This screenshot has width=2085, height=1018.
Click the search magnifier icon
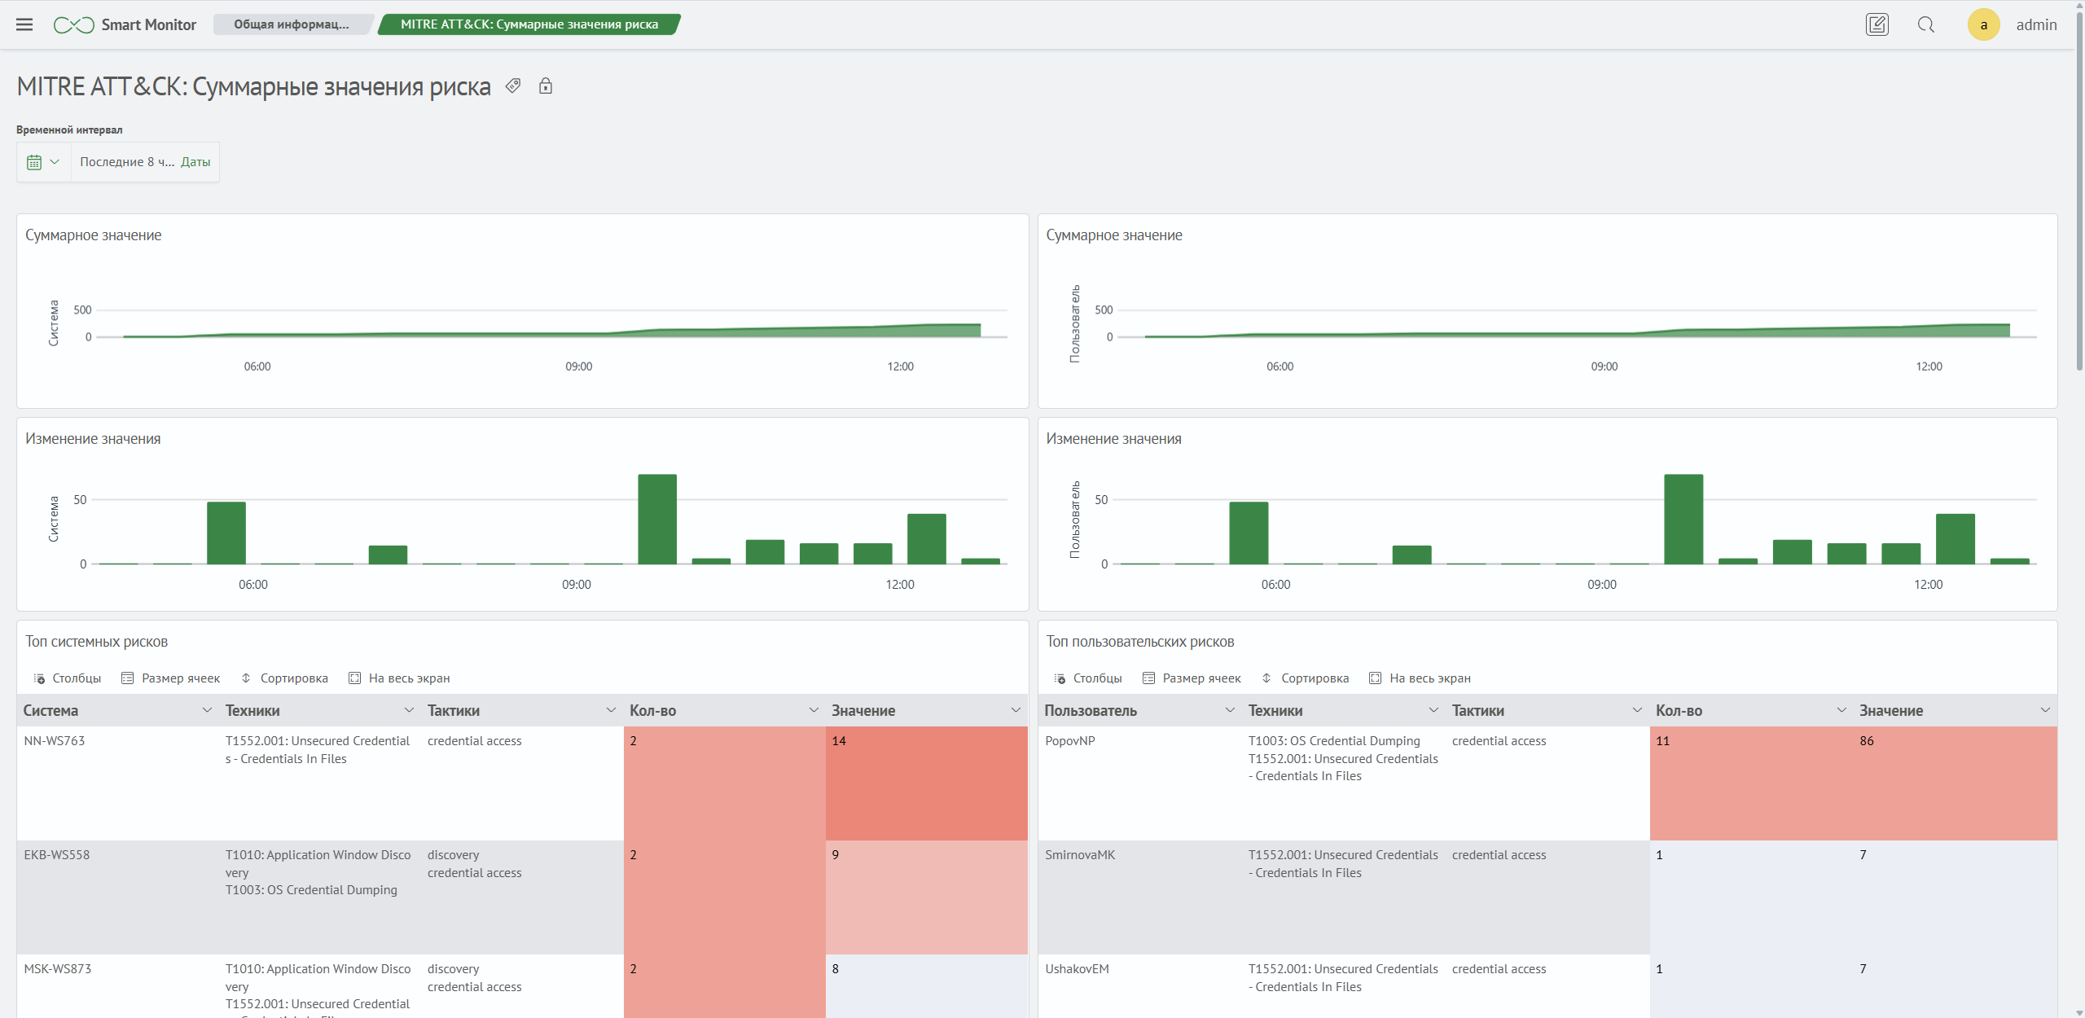point(1925,24)
